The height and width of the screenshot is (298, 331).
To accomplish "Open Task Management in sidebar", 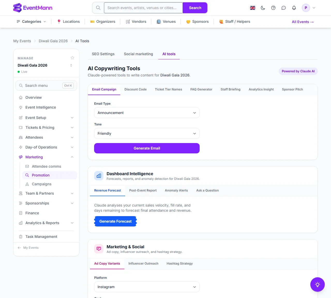I will pos(46,237).
